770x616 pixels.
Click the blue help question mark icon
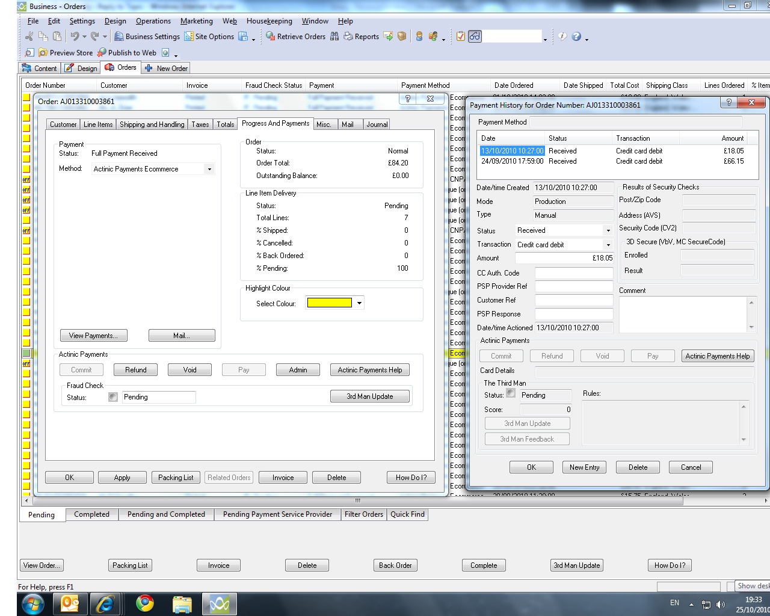click(x=576, y=37)
